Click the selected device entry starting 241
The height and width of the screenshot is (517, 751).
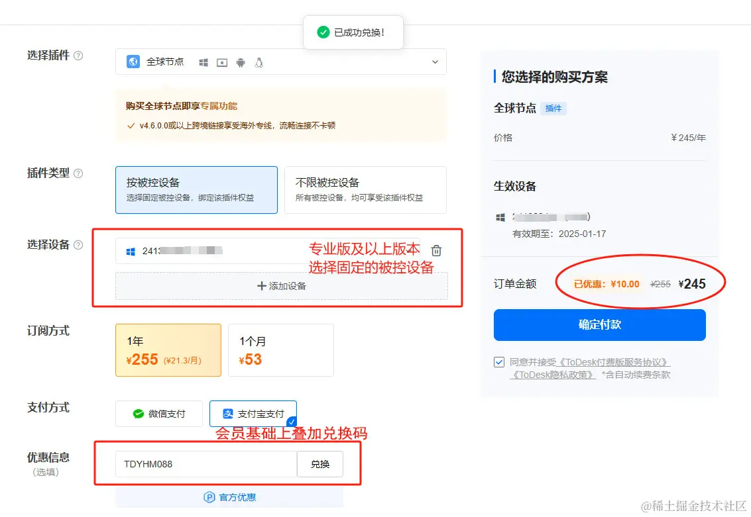pos(268,251)
